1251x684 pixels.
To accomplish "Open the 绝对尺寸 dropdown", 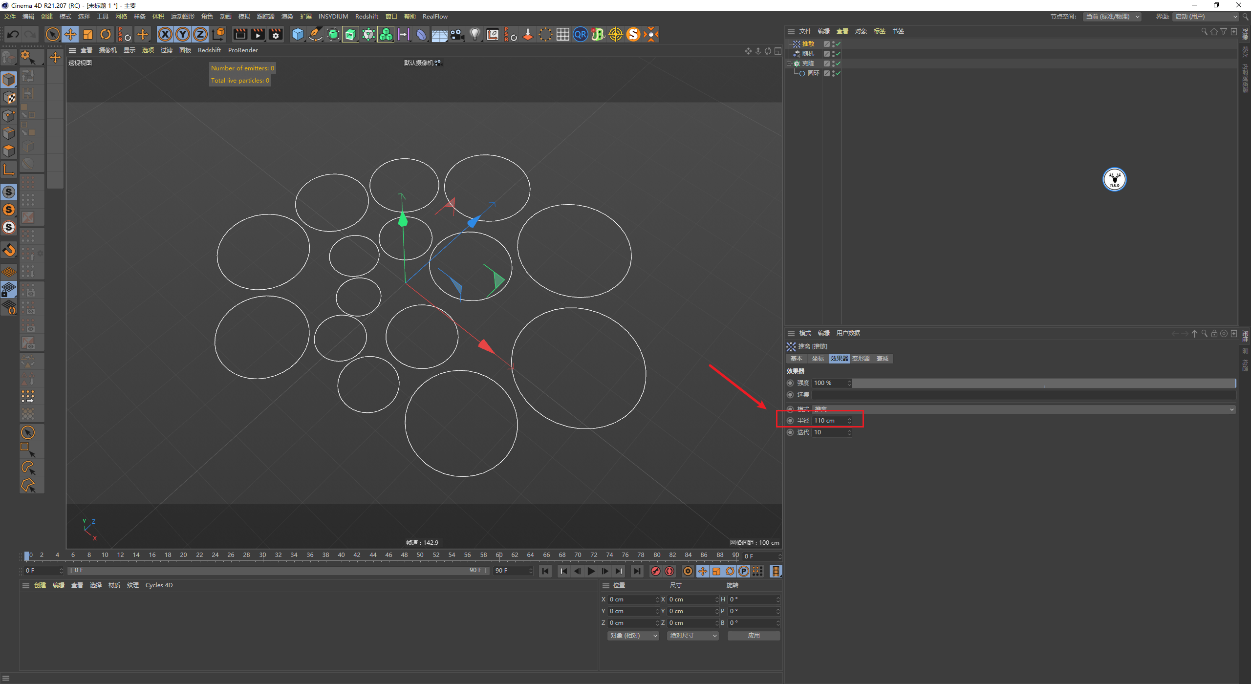I will 692,636.
